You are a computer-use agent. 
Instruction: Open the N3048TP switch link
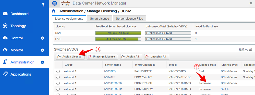click(110, 77)
